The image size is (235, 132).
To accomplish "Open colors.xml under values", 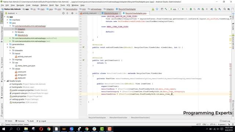I will [x=22, y=72].
